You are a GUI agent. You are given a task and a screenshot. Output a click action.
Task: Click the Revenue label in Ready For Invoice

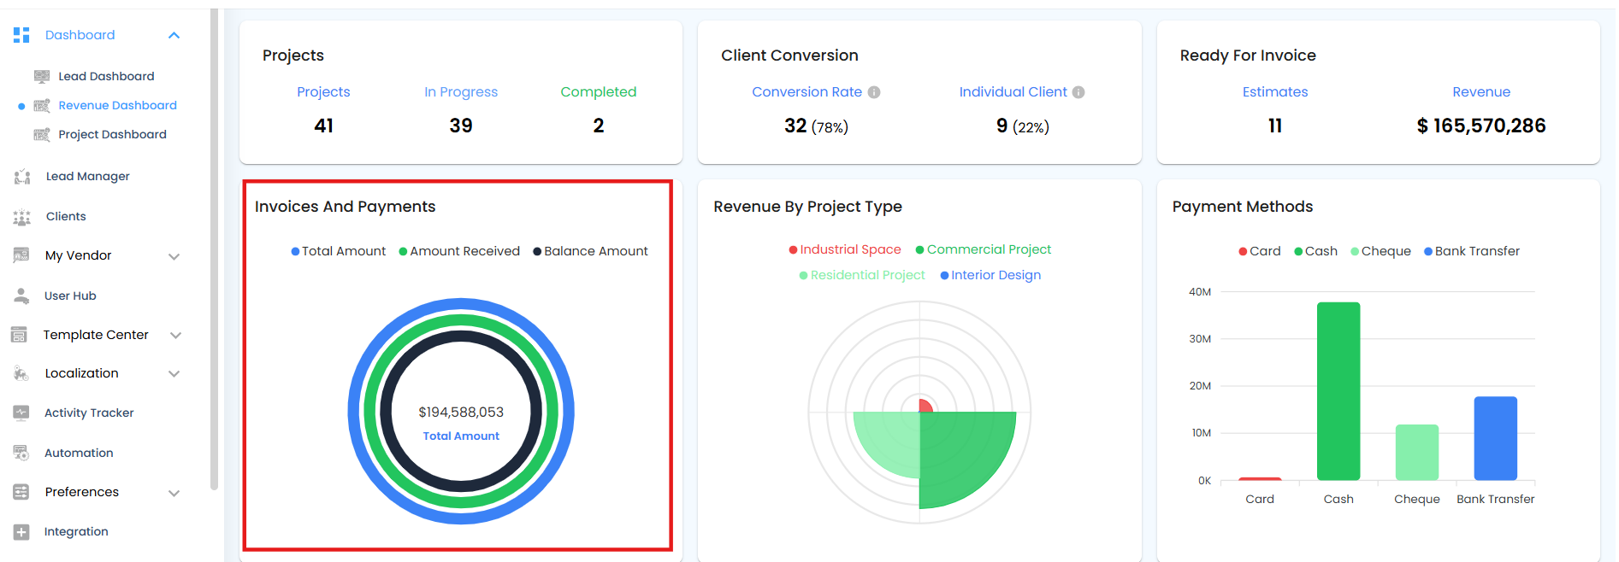1481,92
